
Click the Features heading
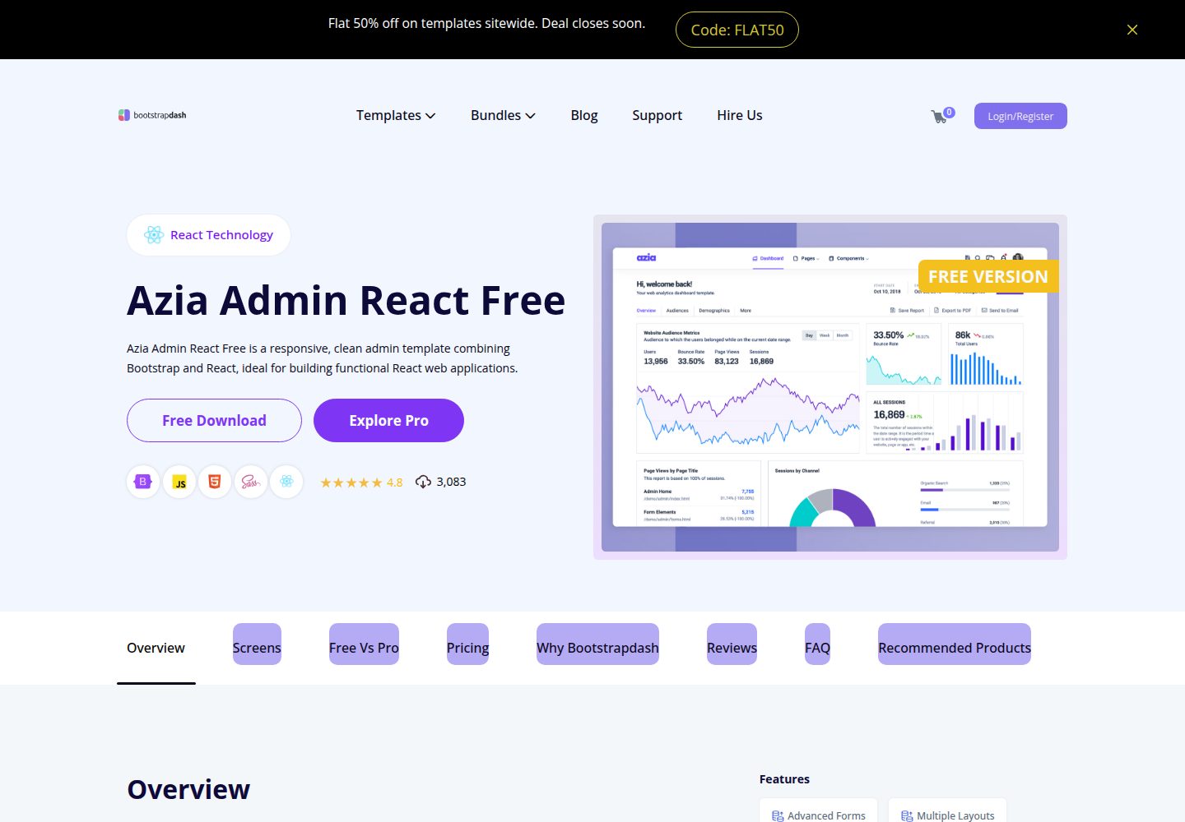click(x=784, y=779)
